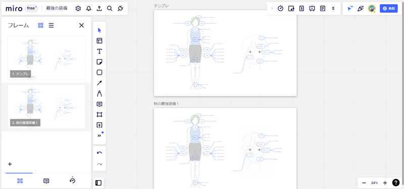Toggle collaborators' cursors icon
Image resolution: width=404 pixels, height=189 pixels.
(x=350, y=9)
